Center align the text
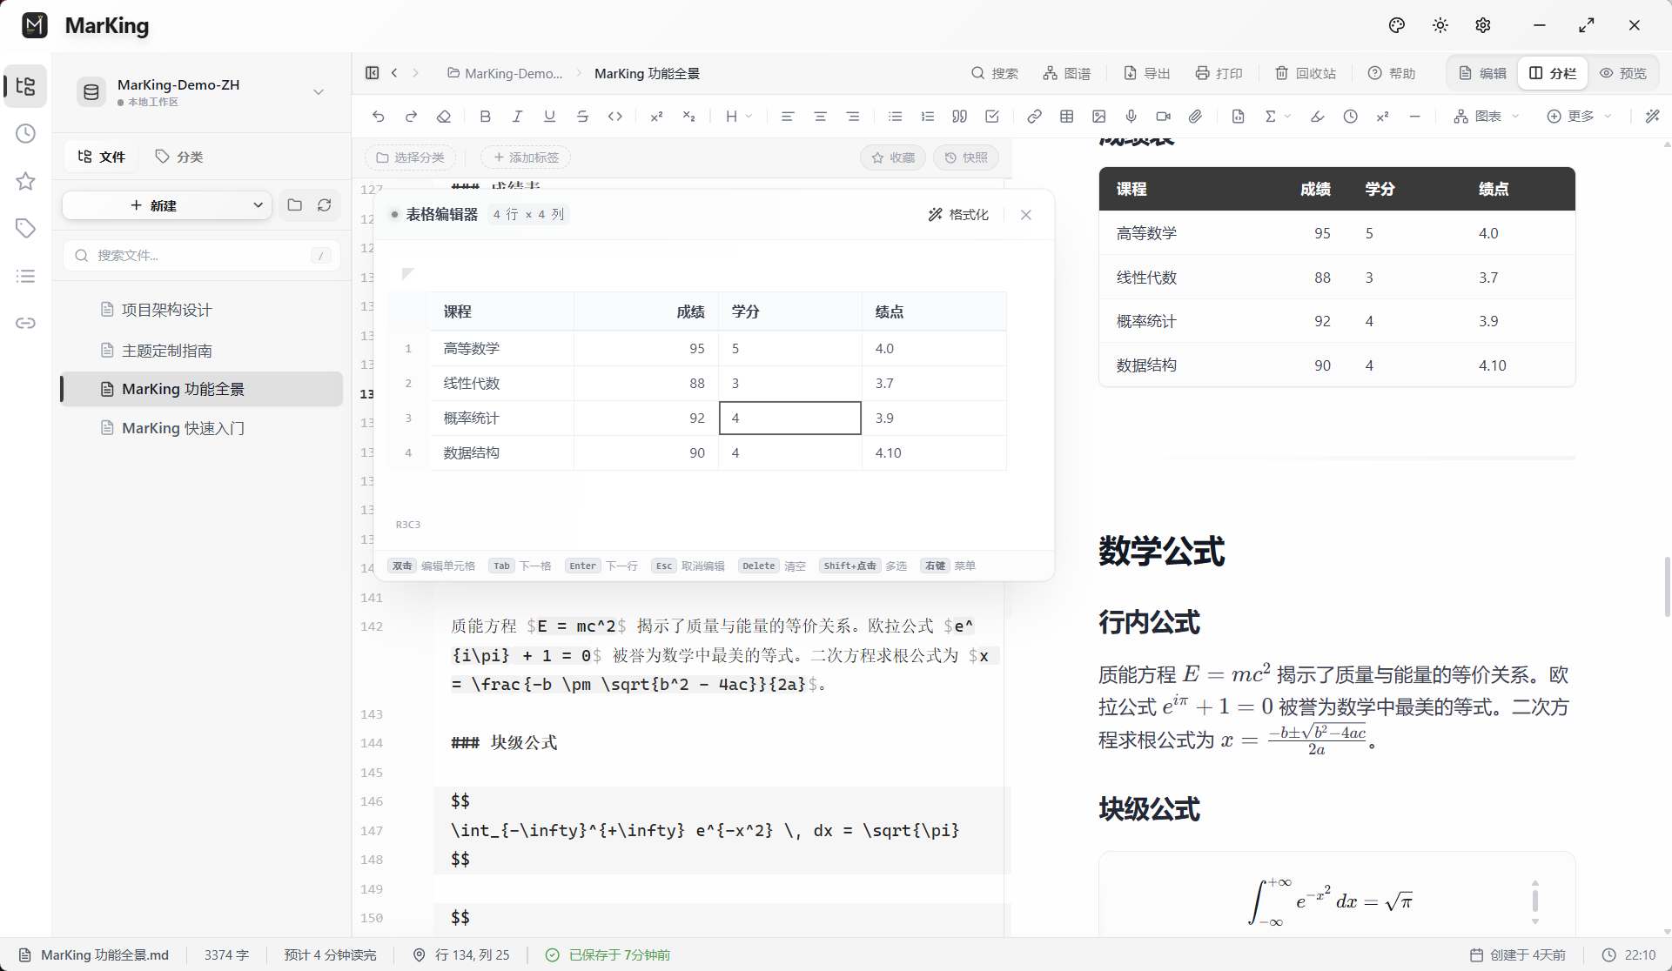 (820, 117)
